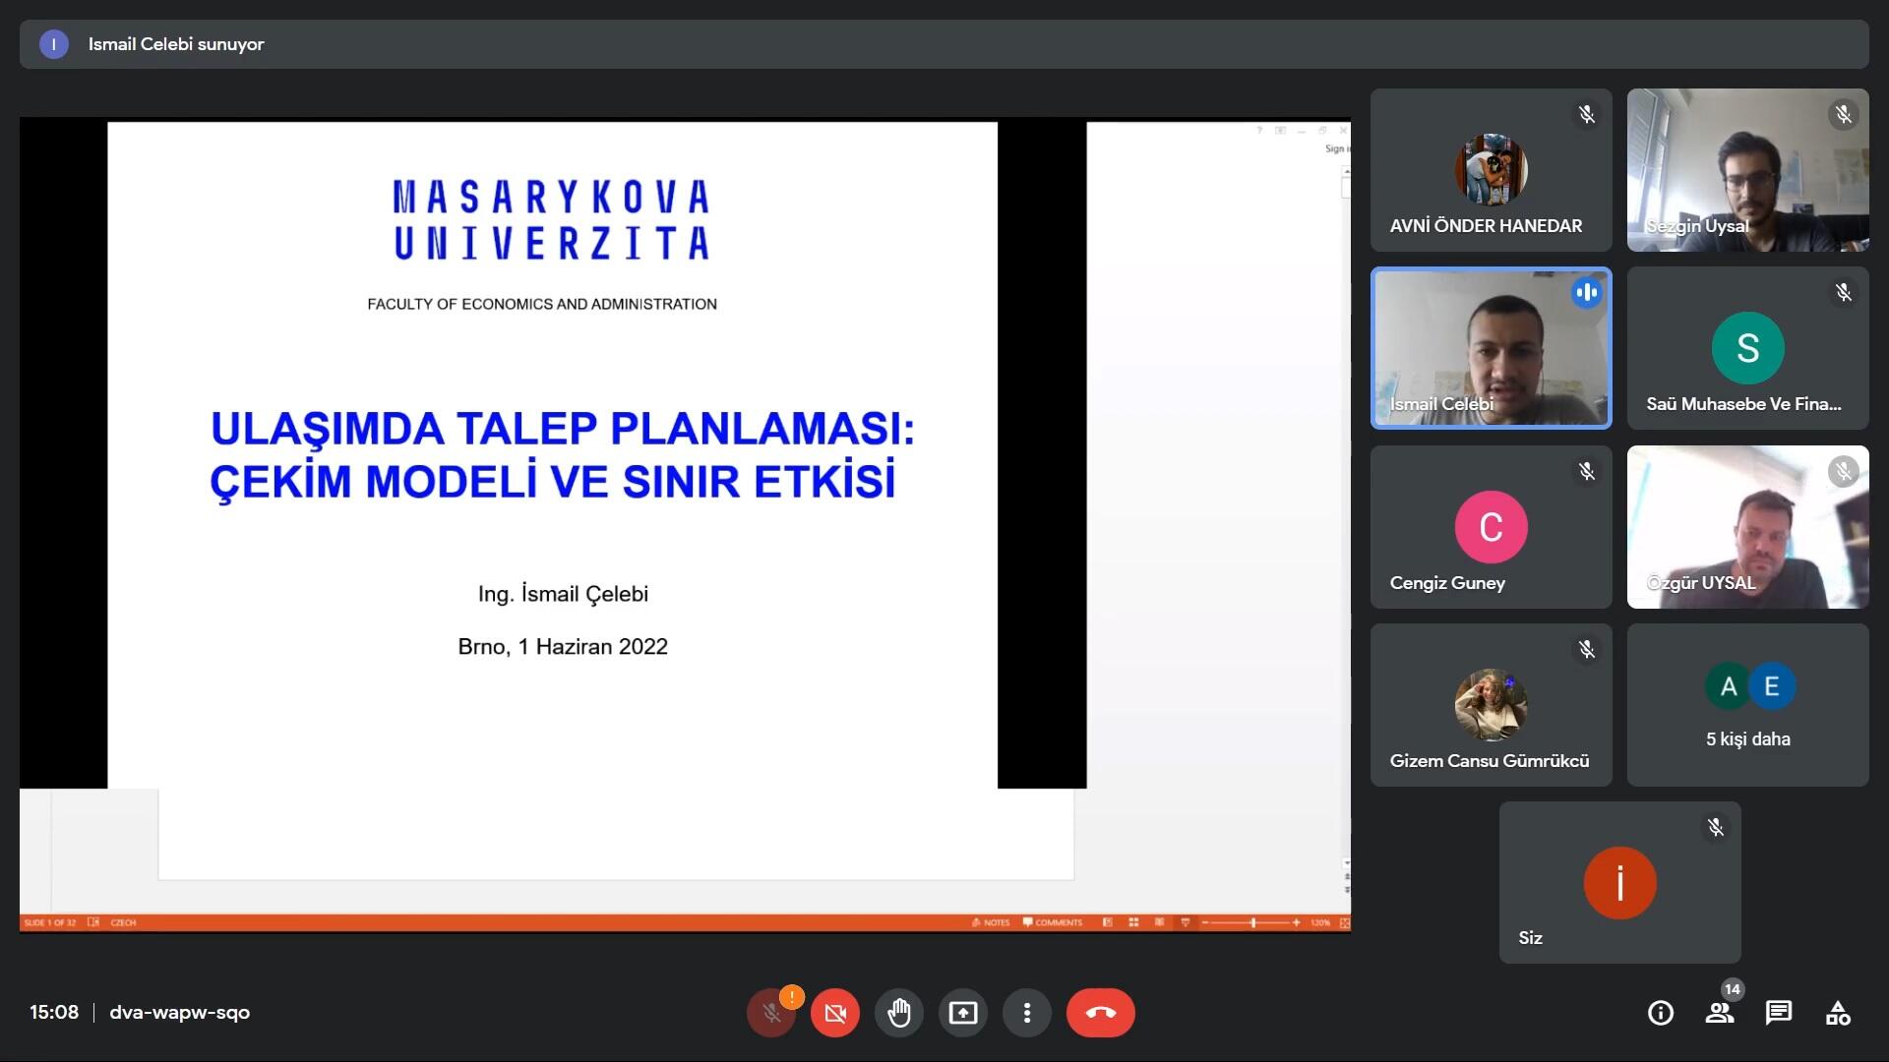Turn on your camera

point(835,1013)
